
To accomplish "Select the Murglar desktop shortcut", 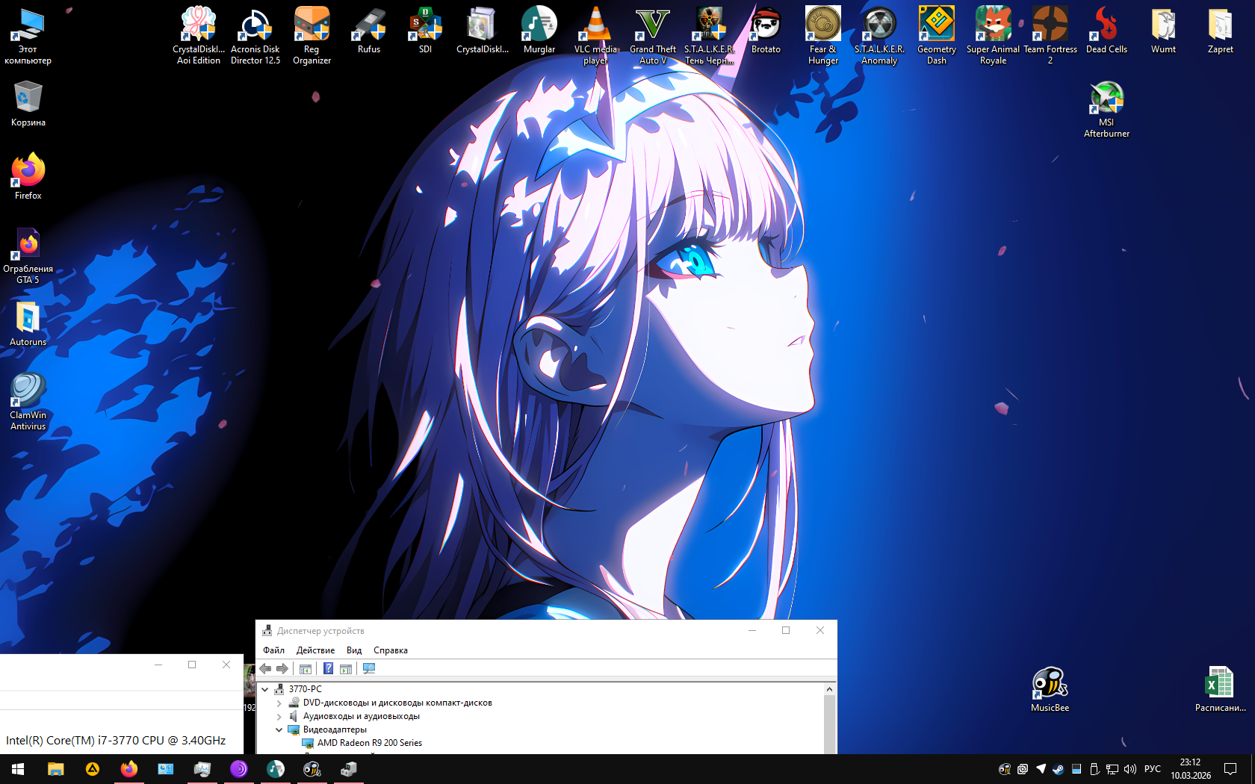I will click(539, 31).
